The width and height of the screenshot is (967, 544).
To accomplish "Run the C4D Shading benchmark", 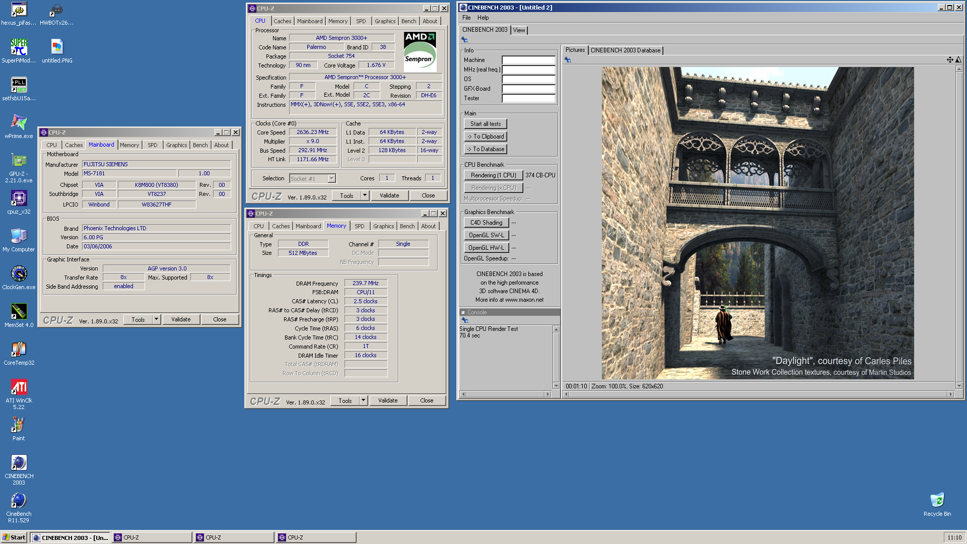I will [x=486, y=223].
